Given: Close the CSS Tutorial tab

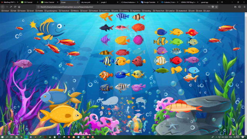Looking at the screenshot, I should pos(38,2).
